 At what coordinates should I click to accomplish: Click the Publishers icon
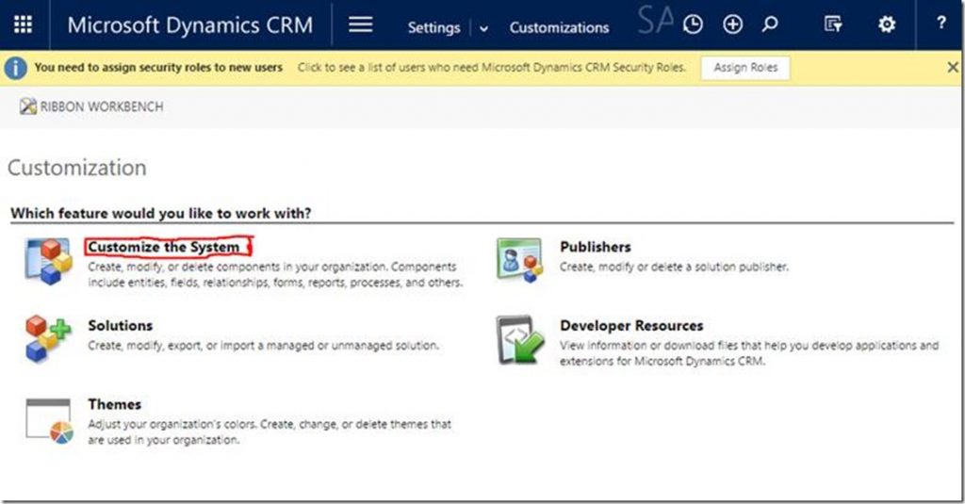(x=519, y=261)
